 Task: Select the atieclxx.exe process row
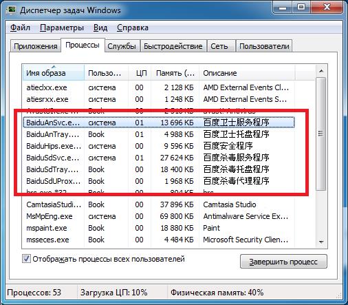[x=158, y=87]
